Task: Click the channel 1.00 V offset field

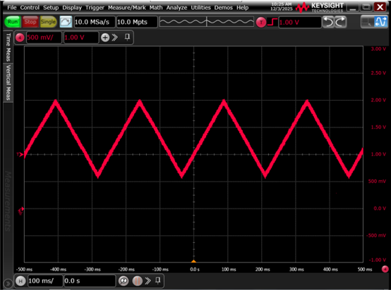Action: click(80, 37)
